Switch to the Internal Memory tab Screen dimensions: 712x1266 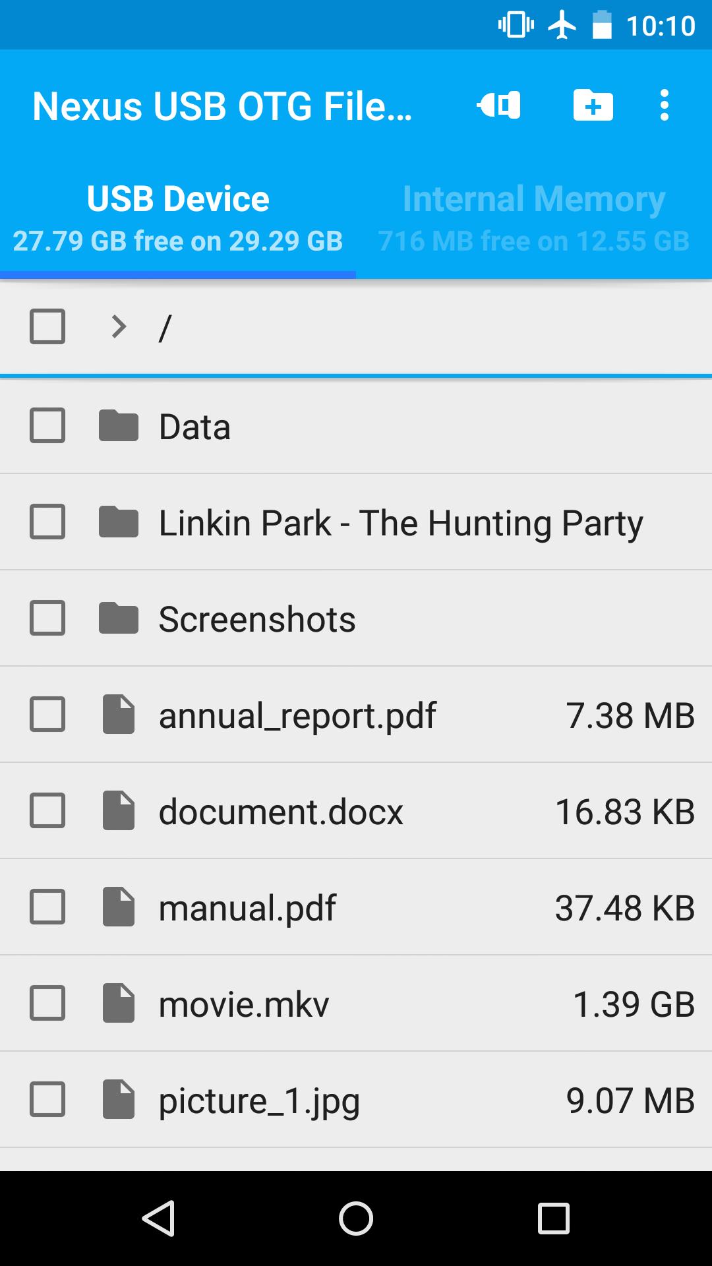pyautogui.click(x=533, y=218)
